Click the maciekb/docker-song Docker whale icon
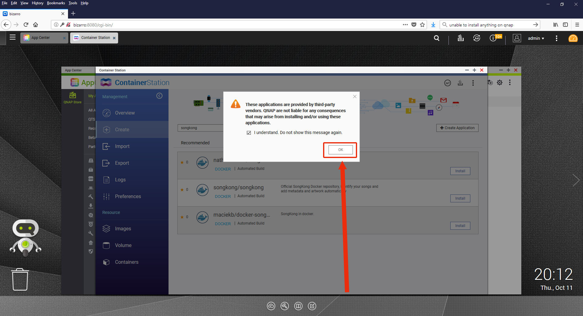Viewport: 583px width, 316px height. point(202,217)
